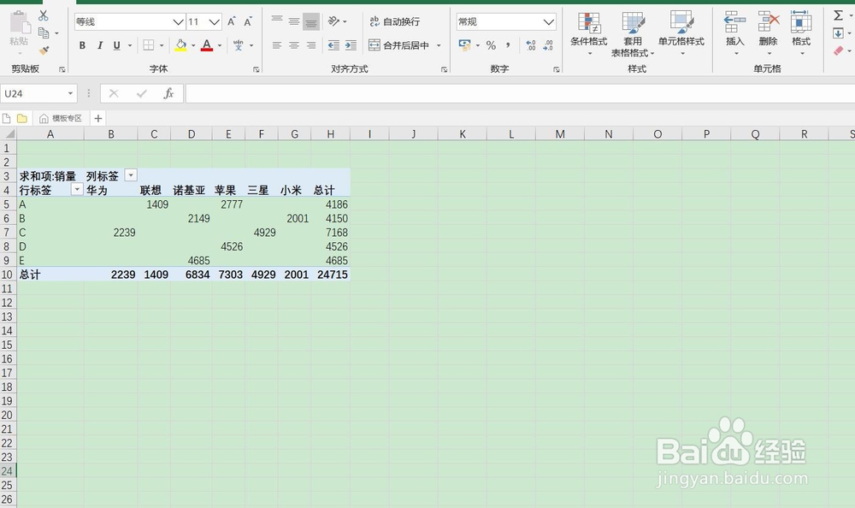Click 合并后居中 merge and center
Image resolution: width=855 pixels, height=508 pixels.
[398, 45]
